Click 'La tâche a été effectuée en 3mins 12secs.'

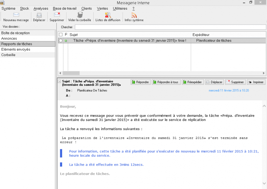click(106, 165)
